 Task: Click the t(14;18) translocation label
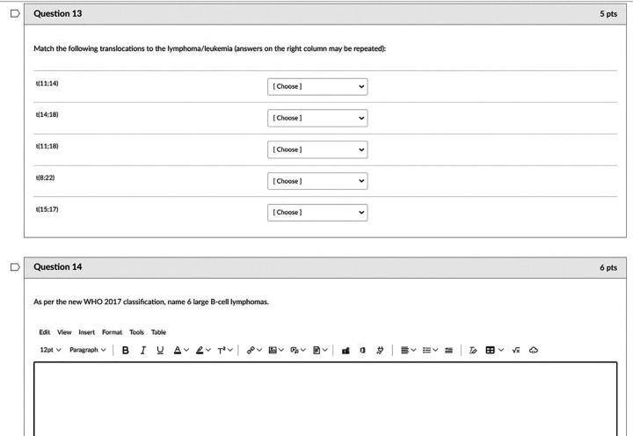[x=47, y=114]
